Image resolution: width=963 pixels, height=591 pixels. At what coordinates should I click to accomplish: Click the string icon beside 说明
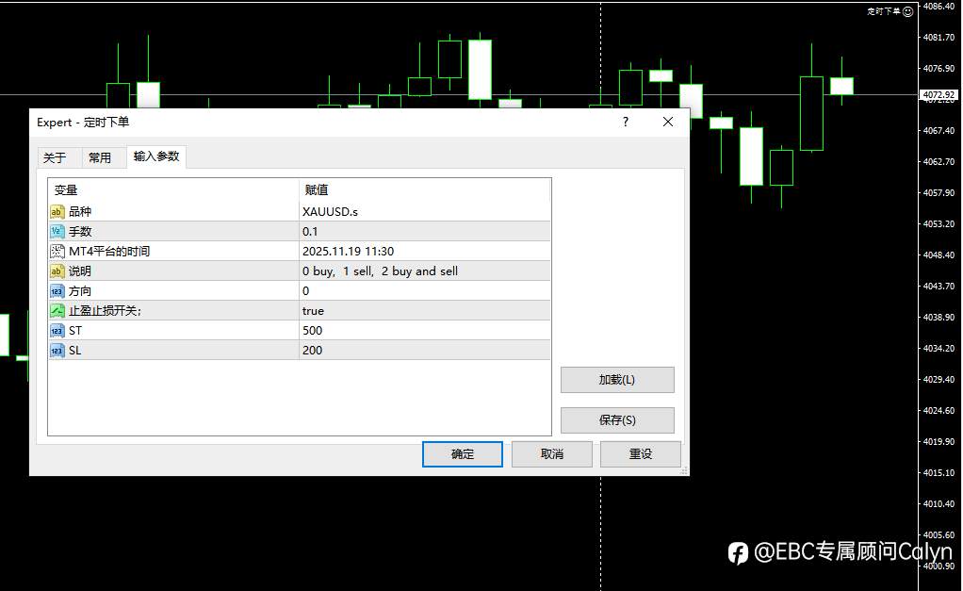[x=57, y=271]
